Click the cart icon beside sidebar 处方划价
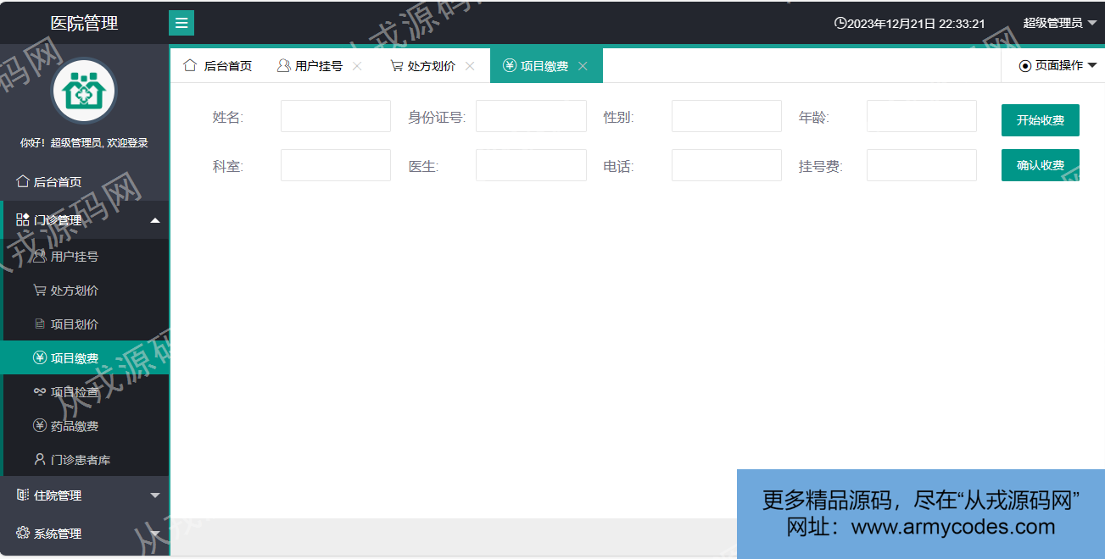This screenshot has height=559, width=1105. pyautogui.click(x=39, y=291)
